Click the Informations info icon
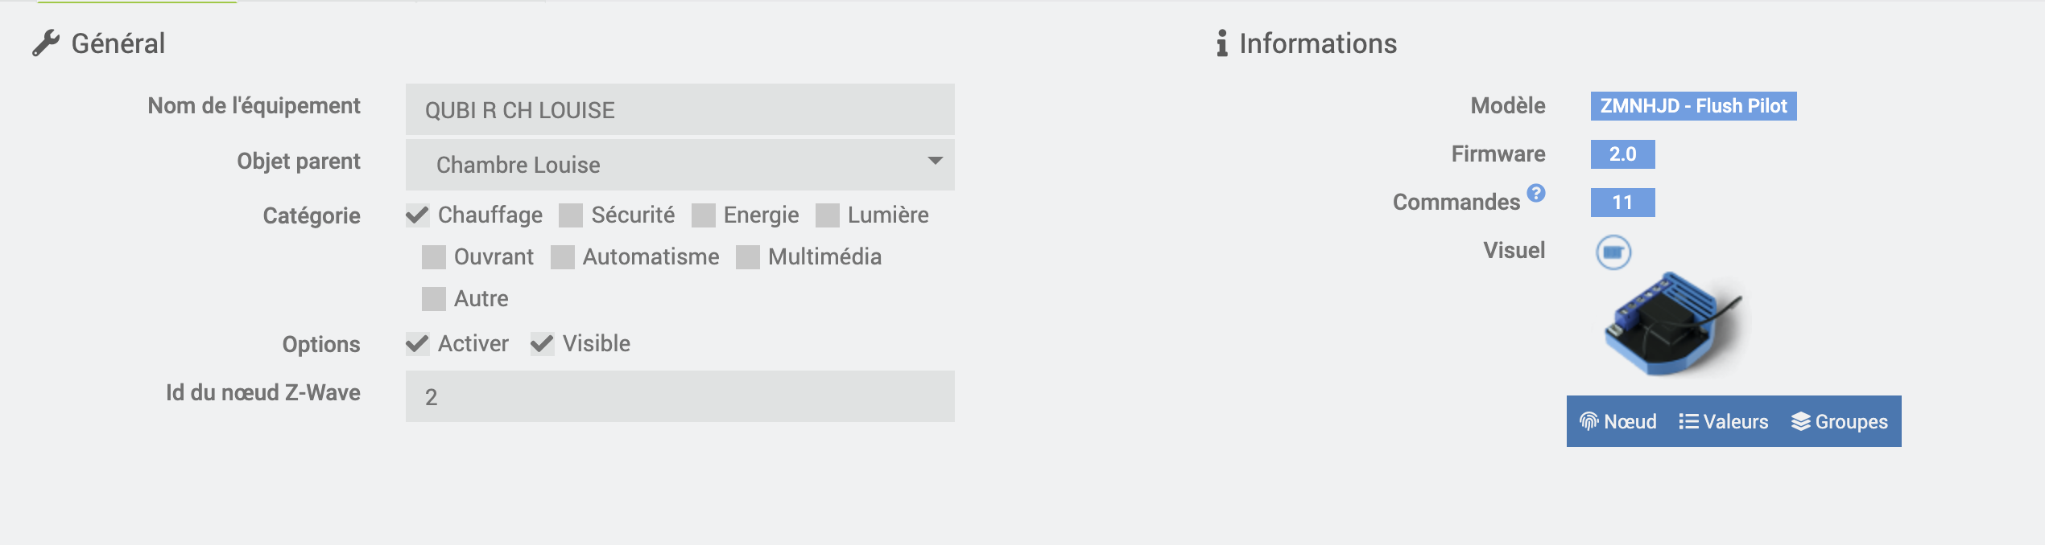This screenshot has height=545, width=2045. (1222, 43)
